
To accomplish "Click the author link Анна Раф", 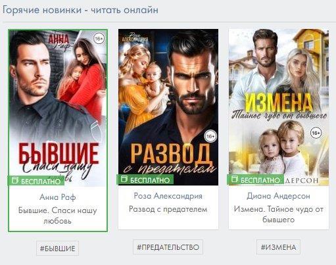I will tap(58, 197).
